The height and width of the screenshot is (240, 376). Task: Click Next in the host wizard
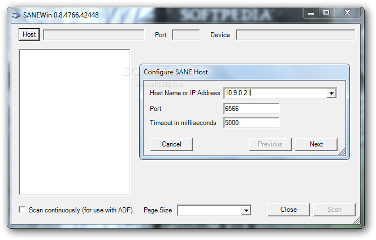point(316,144)
